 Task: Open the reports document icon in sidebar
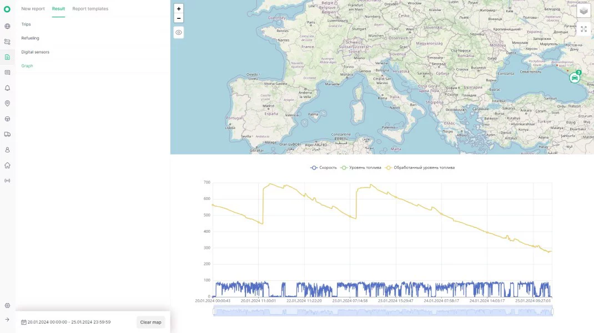pos(7,57)
